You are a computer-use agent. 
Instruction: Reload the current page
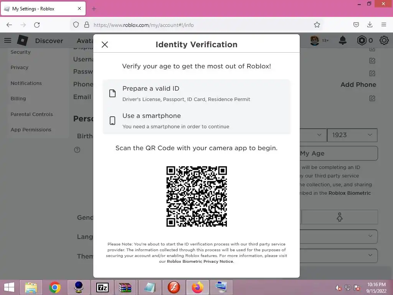(x=37, y=25)
